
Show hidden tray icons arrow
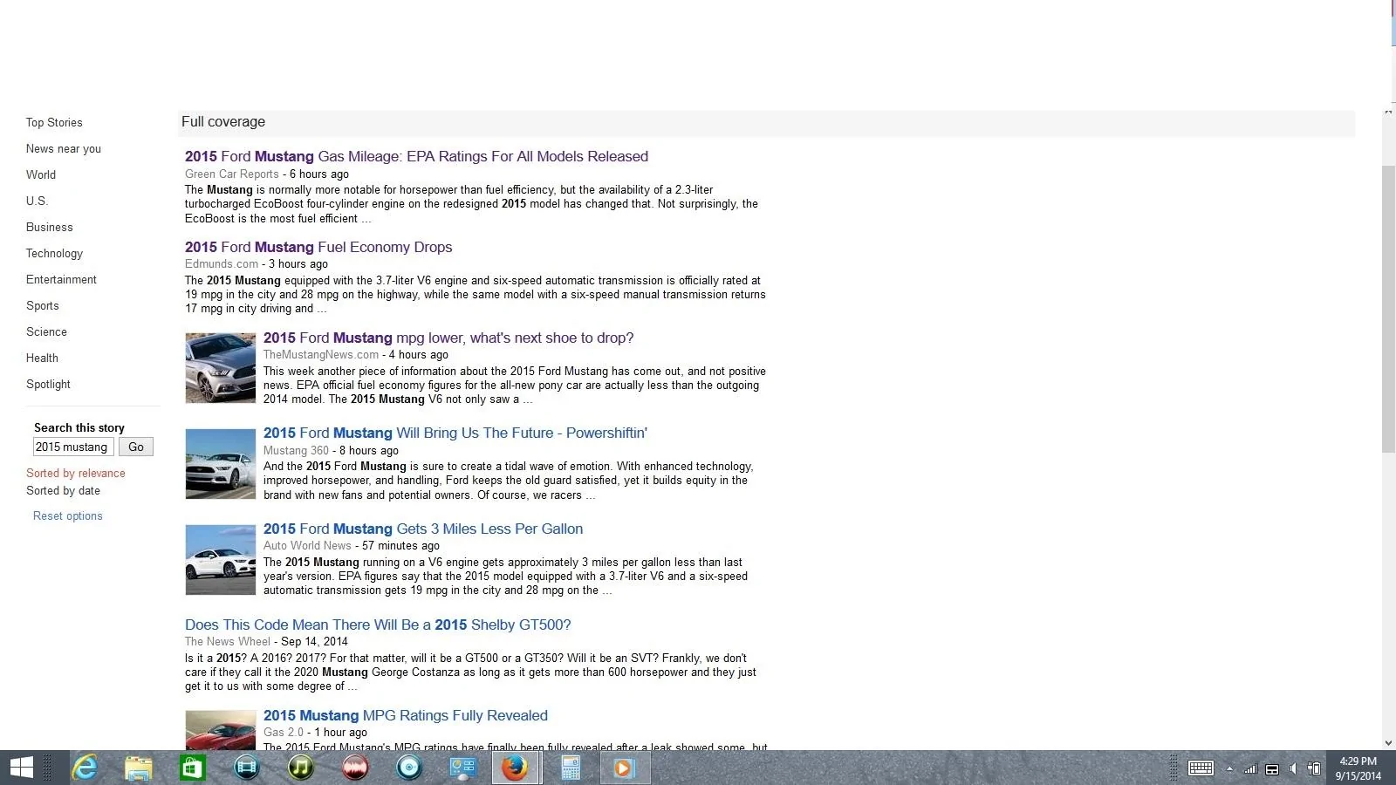[1229, 768]
